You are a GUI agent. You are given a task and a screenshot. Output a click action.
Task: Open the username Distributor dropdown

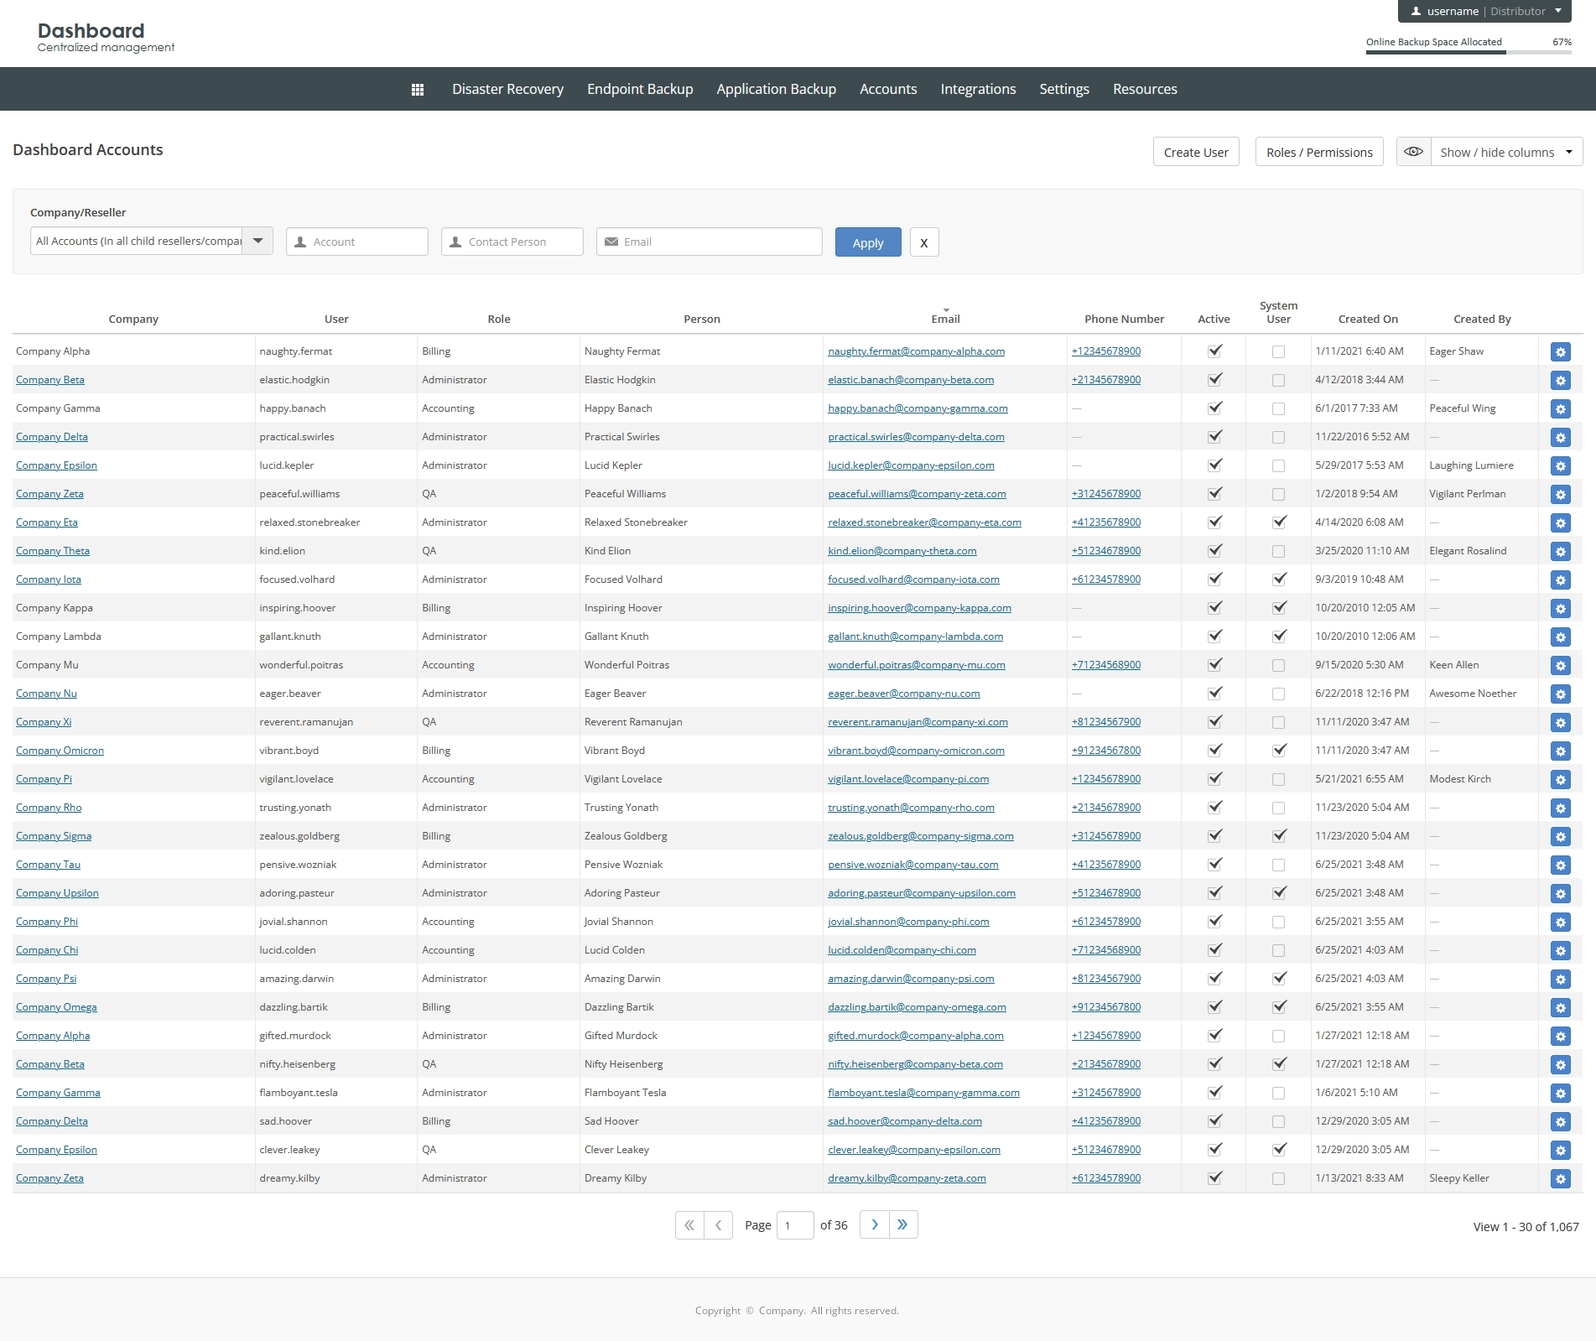(x=1484, y=11)
